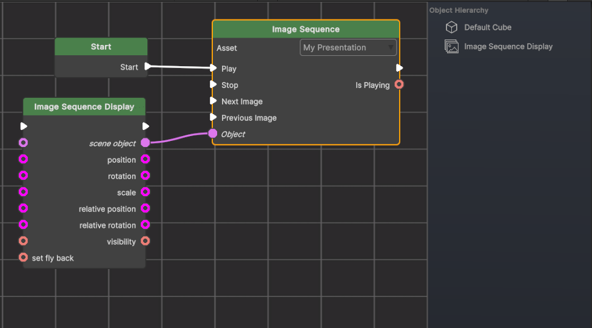This screenshot has width=592, height=328.
Task: Click the Start output label text
Action: 129,67
